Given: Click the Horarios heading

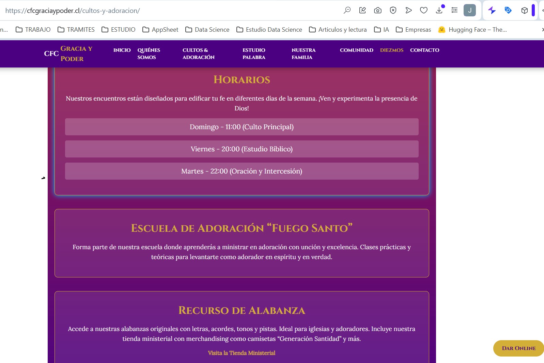Looking at the screenshot, I should [242, 80].
